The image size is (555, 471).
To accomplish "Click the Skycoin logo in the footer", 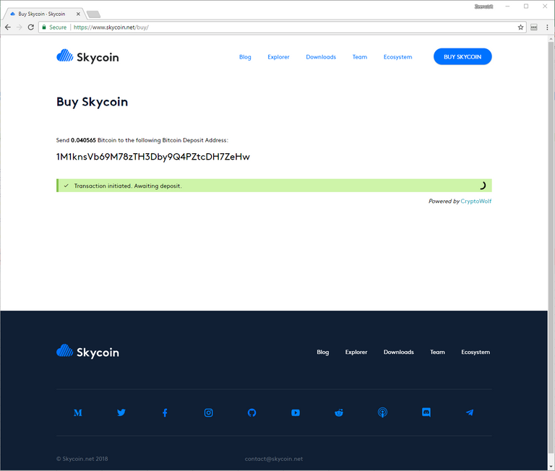I will coord(87,352).
